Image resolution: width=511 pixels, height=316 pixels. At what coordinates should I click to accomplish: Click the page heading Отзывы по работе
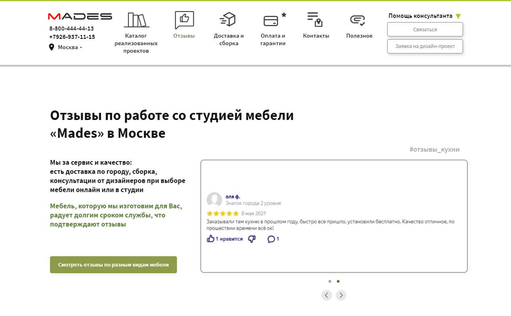(172, 125)
